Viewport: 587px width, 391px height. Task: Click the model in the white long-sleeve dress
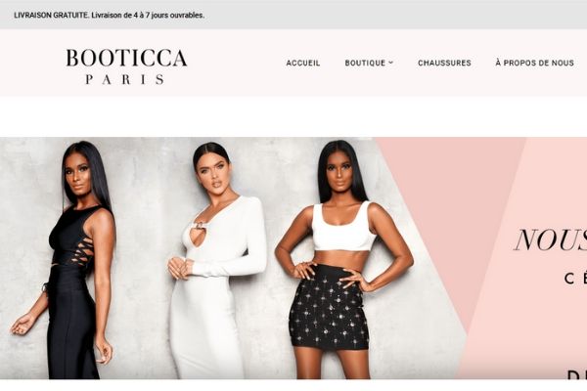215,262
